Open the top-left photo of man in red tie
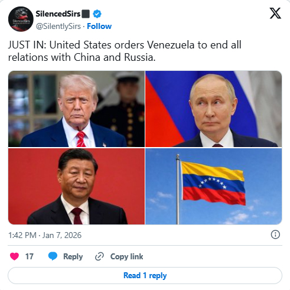 click(x=76, y=109)
